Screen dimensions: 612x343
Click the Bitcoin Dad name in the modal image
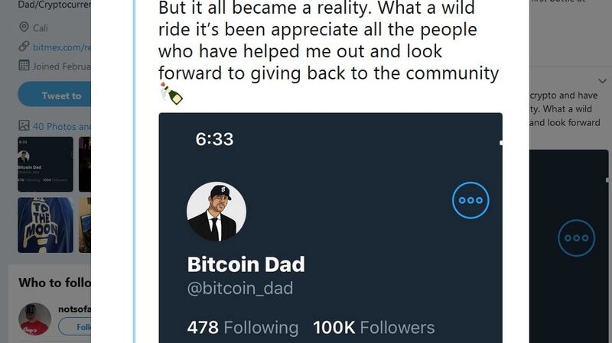[246, 264]
